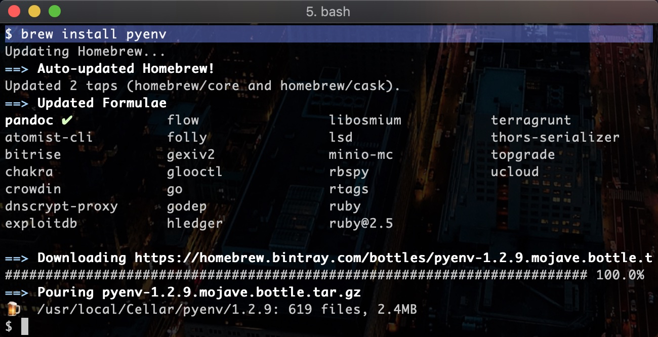Select the 'thors-serializer' formula name
Screen dimensions: 658x337
pyautogui.click(x=555, y=138)
